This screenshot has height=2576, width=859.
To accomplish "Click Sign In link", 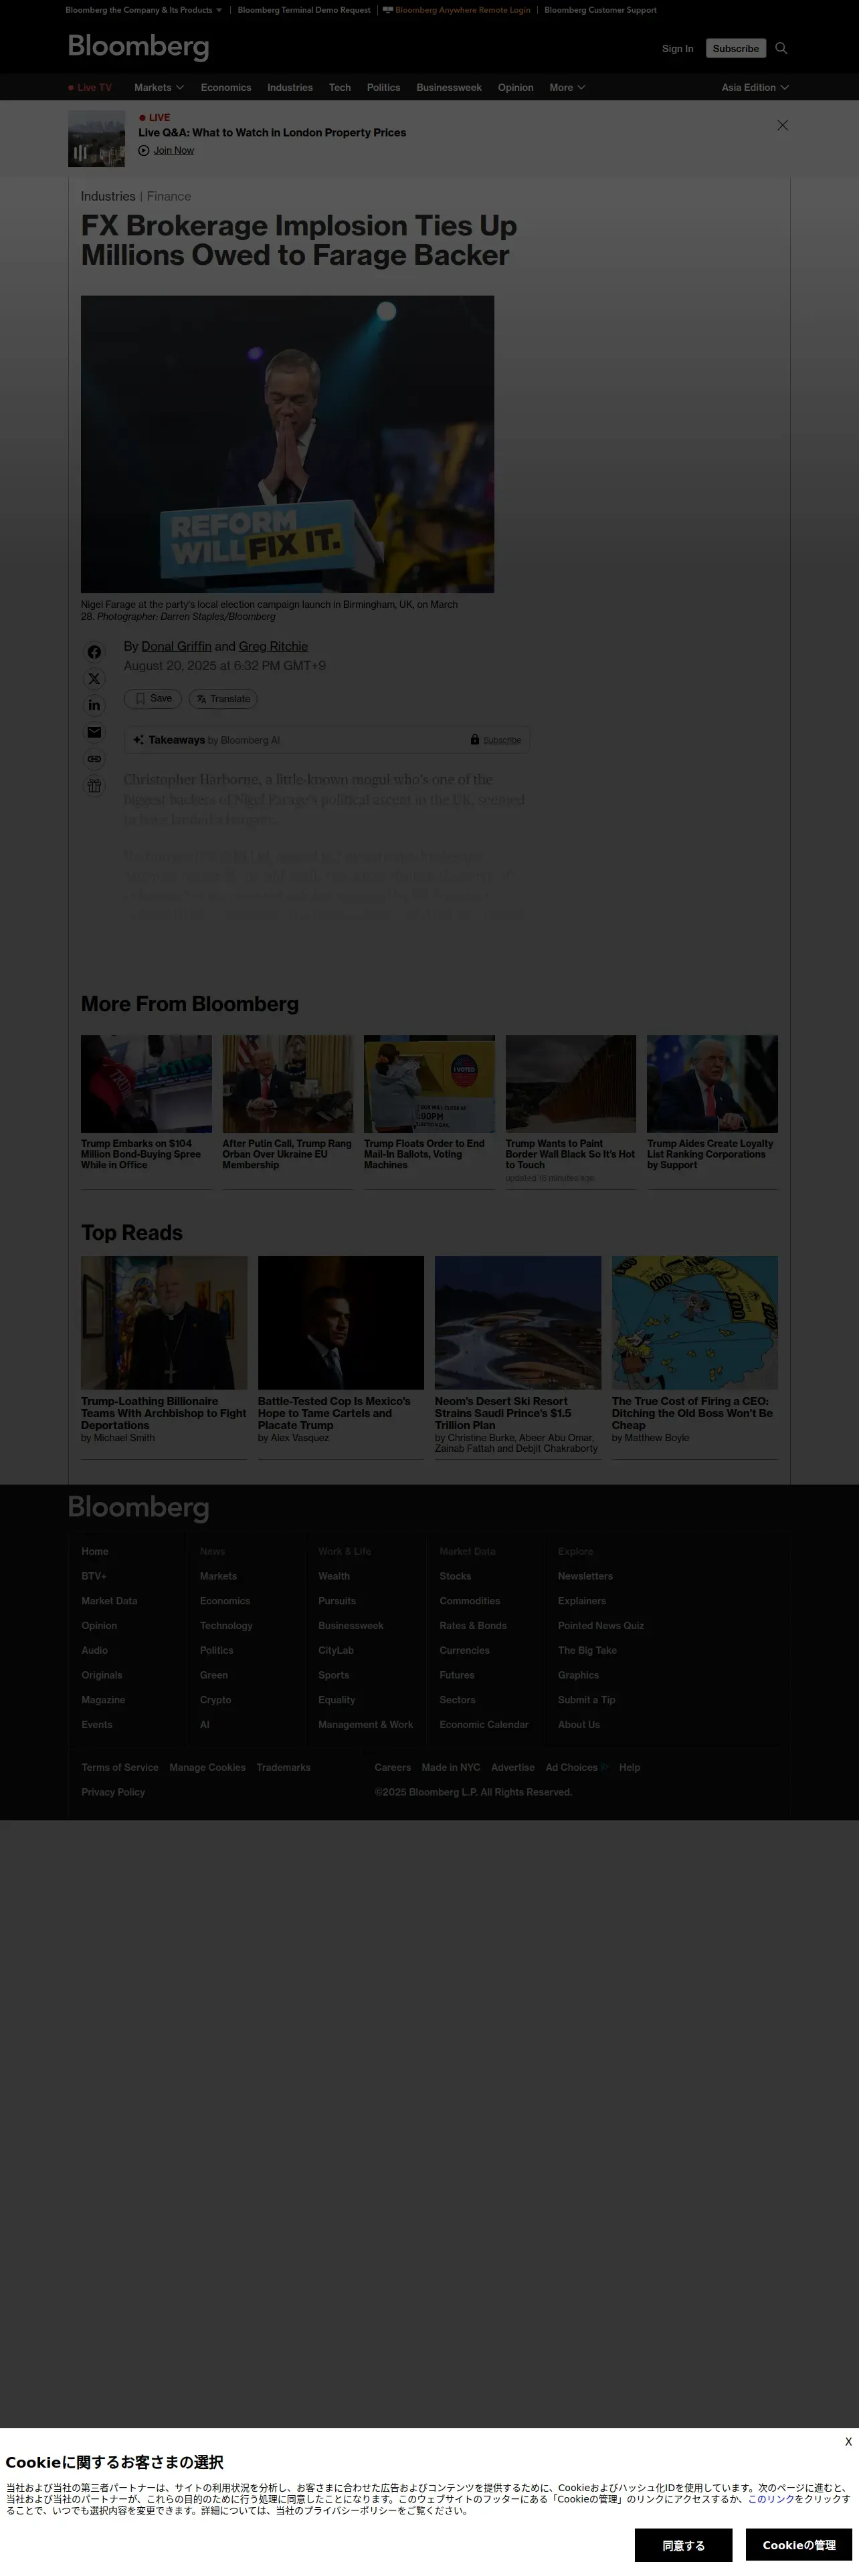I will pos(677,49).
